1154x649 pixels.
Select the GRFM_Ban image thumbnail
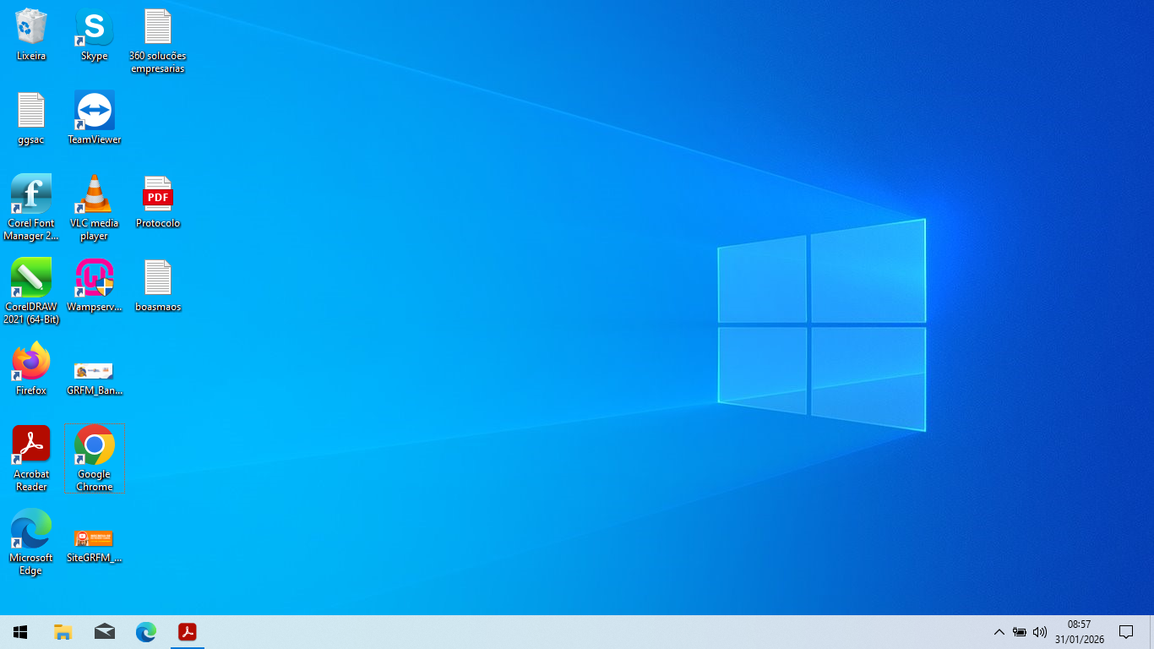click(x=94, y=372)
